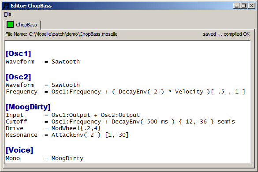Place cursor on Osc2 Frequency line
The image size is (258, 172).
[125, 92]
